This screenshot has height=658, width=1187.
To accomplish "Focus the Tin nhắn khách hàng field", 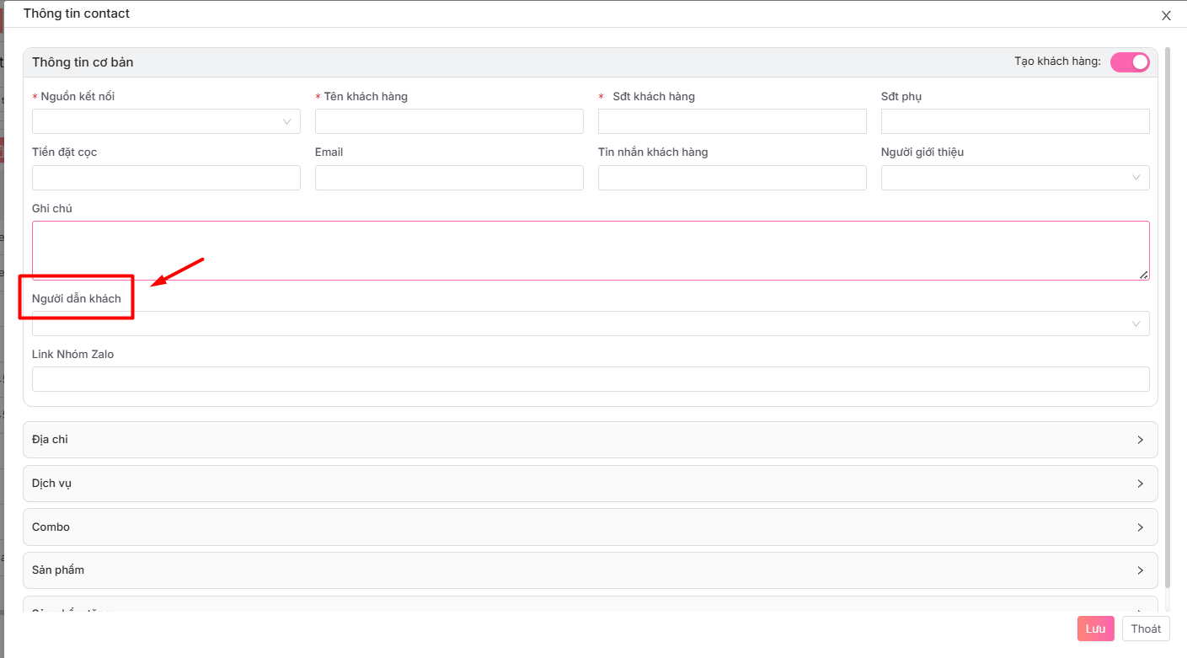I will [x=732, y=178].
